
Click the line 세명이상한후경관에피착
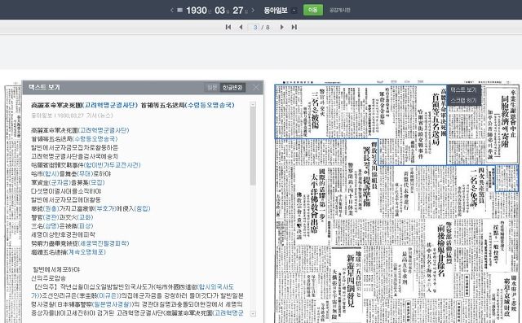[x=64, y=234]
